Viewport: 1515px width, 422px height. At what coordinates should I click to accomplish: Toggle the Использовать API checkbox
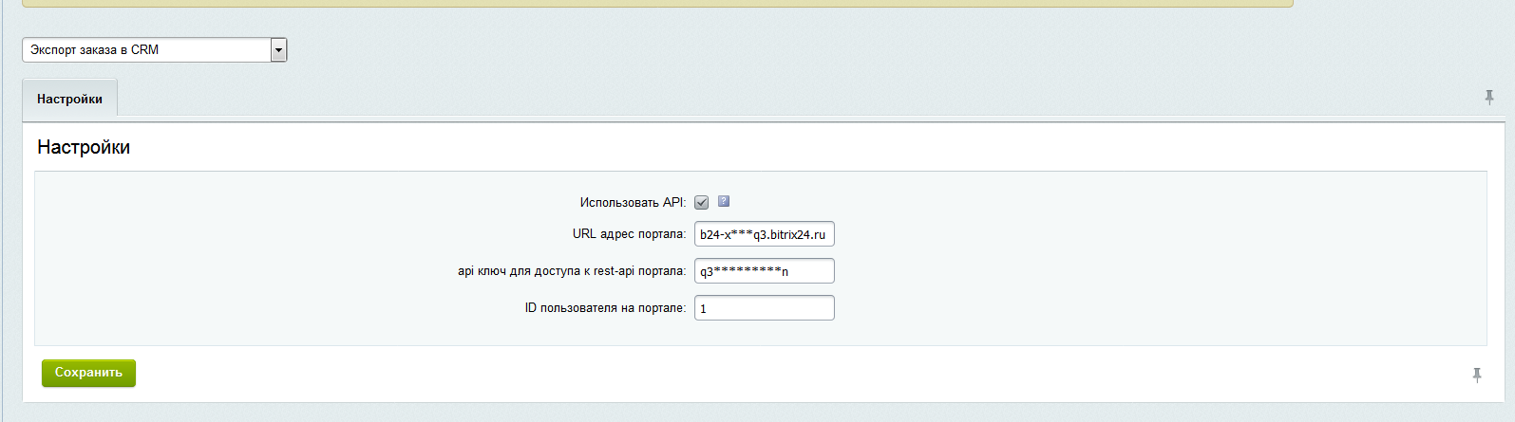702,202
